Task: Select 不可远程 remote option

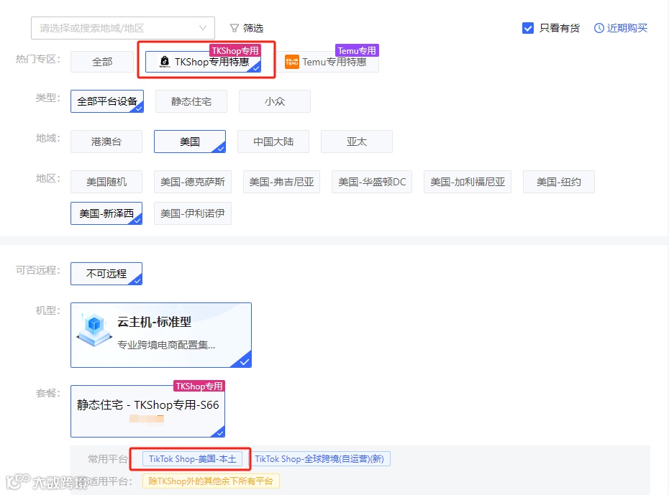Action: pyautogui.click(x=106, y=274)
